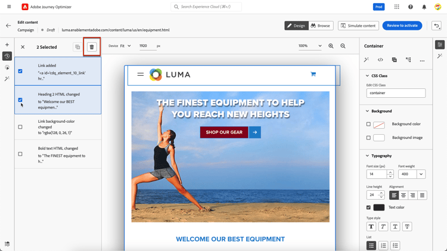Check the Link background-color changed modification
This screenshot has height=251, width=447.
(20, 127)
